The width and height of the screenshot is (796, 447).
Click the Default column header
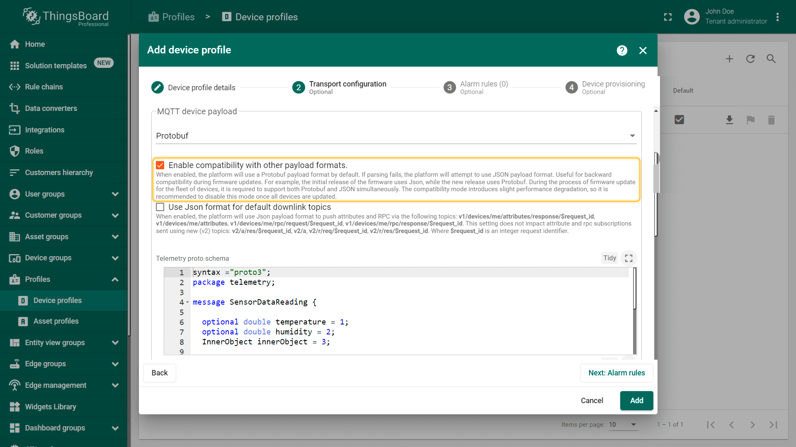pos(683,91)
